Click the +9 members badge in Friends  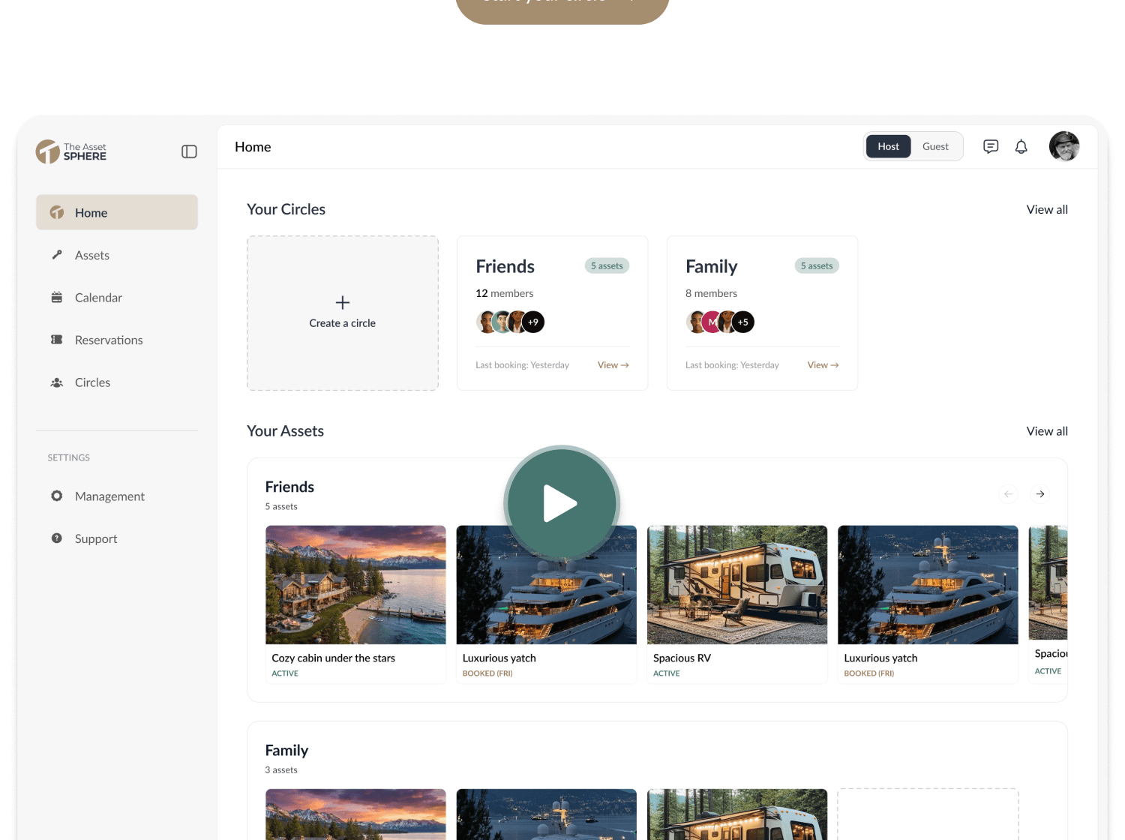coord(533,322)
